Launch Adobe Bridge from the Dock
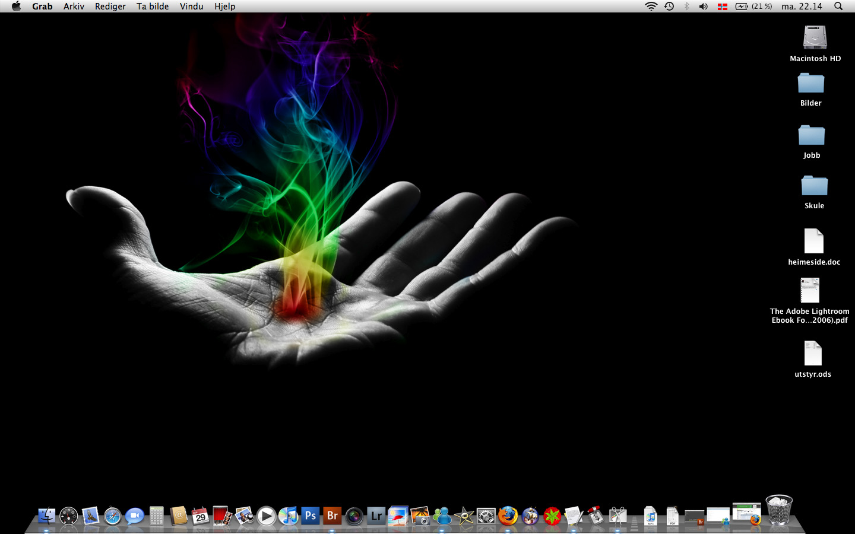855x534 pixels. click(332, 516)
